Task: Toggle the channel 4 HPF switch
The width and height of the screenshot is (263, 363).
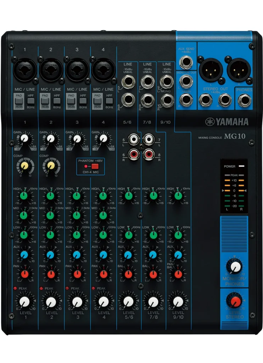Action: point(109,101)
